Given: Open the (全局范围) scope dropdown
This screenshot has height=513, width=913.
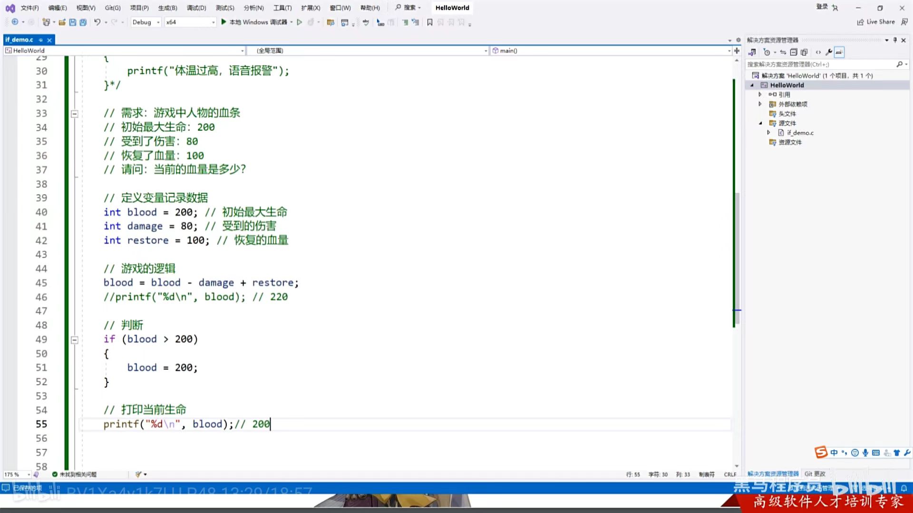Looking at the screenshot, I should tap(368, 50).
